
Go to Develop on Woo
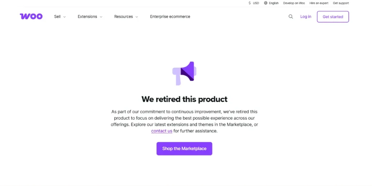(294, 3)
